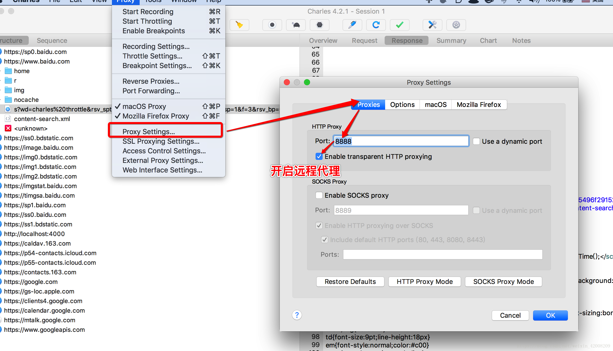Open Proxy Settings… menu item

[168, 132]
